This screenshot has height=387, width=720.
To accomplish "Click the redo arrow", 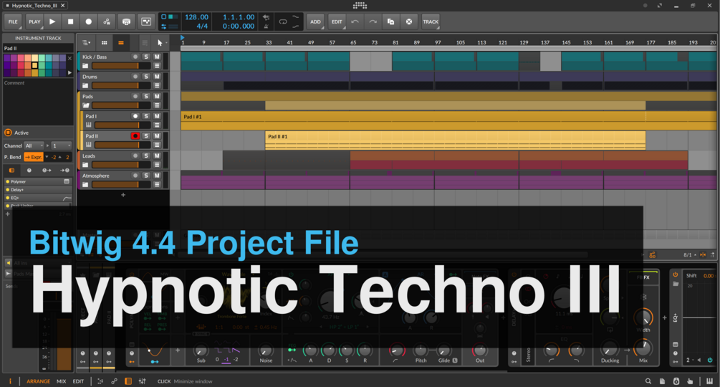I will click(x=373, y=21).
